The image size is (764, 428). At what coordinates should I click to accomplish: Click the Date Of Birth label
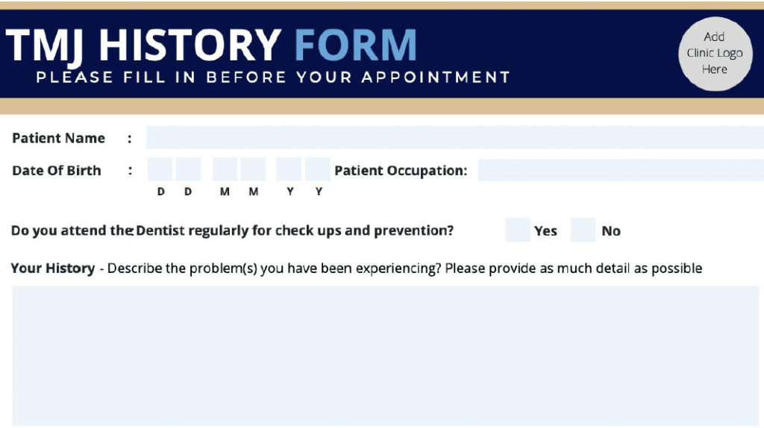[x=56, y=170]
